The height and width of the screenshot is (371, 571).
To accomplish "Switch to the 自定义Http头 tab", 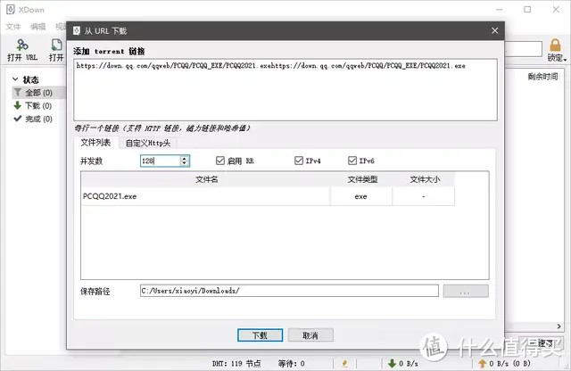I will [x=148, y=143].
